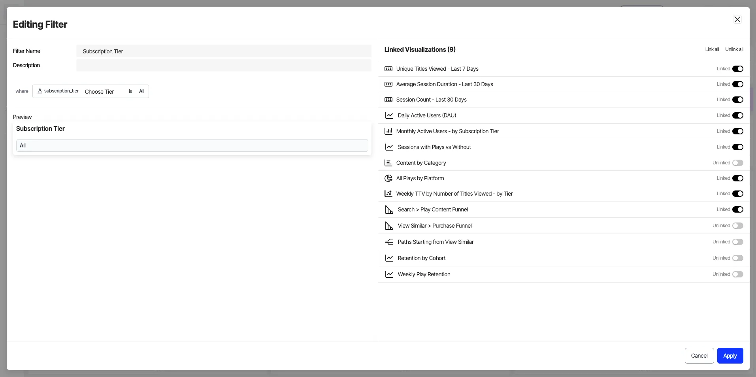Screen dimensions: 756x377
Task: Open the subscription_tier field selector
Action: click(x=58, y=91)
